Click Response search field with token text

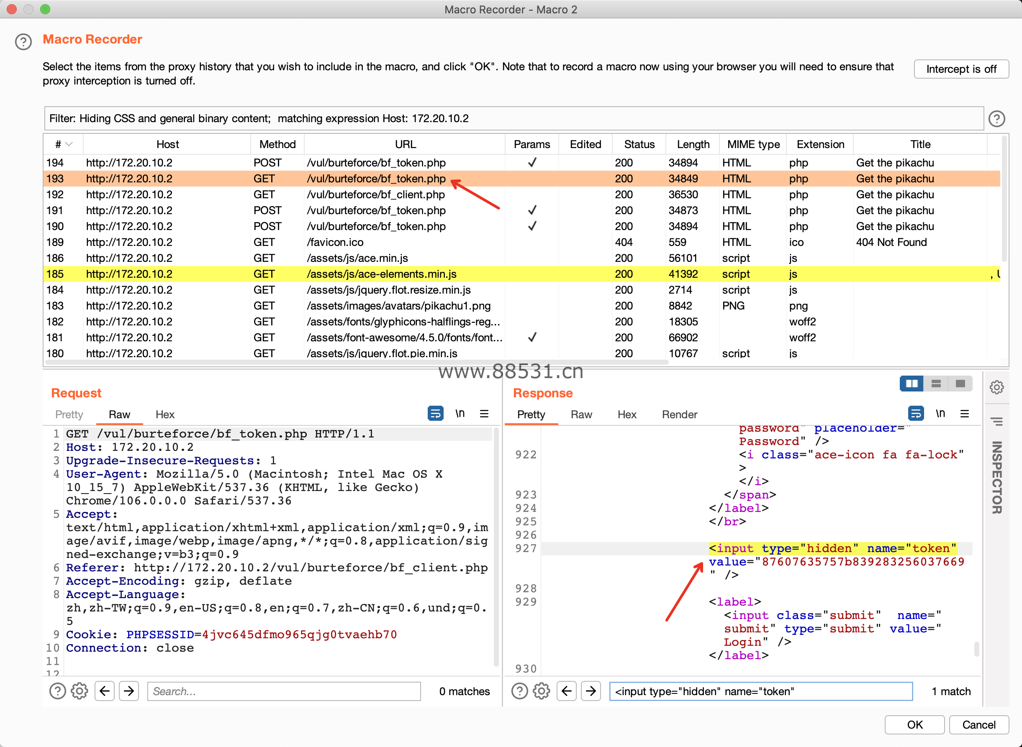pyautogui.click(x=761, y=691)
